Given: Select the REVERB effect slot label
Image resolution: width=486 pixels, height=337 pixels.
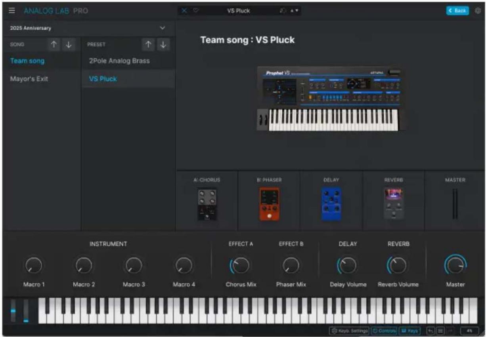Looking at the screenshot, I should (393, 180).
